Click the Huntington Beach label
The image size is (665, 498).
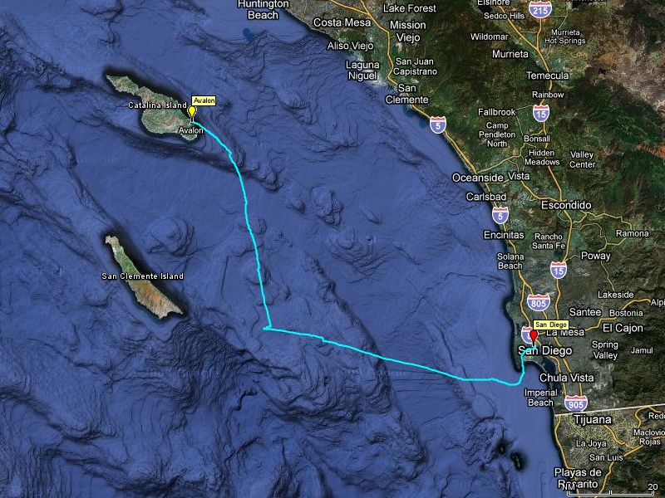pos(263,9)
